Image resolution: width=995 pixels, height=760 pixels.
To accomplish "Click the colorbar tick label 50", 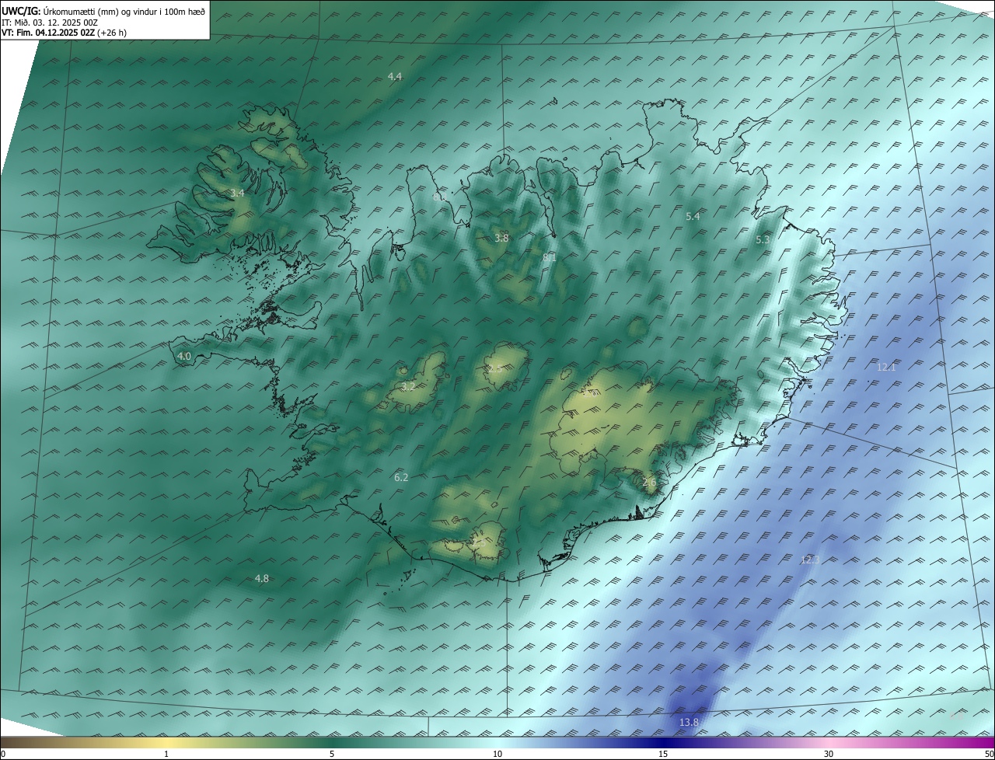I will pyautogui.click(x=989, y=754).
